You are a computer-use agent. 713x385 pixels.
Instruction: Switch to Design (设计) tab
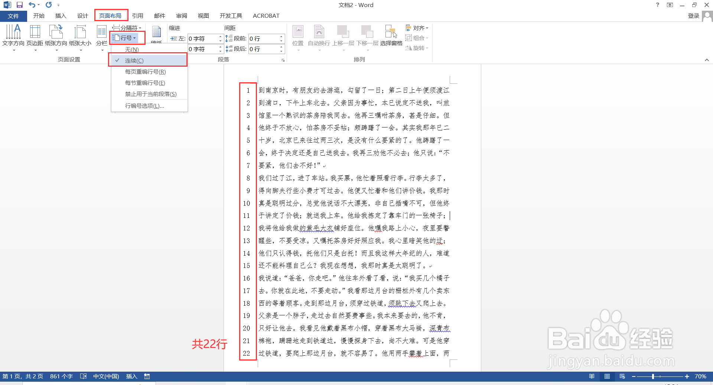pyautogui.click(x=82, y=16)
